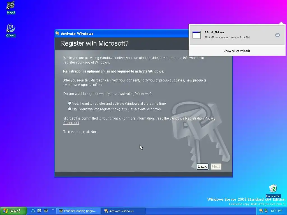Launch Internet Explorer from Quick Launch
This screenshot has width=287, height=215.
pos(33,211)
